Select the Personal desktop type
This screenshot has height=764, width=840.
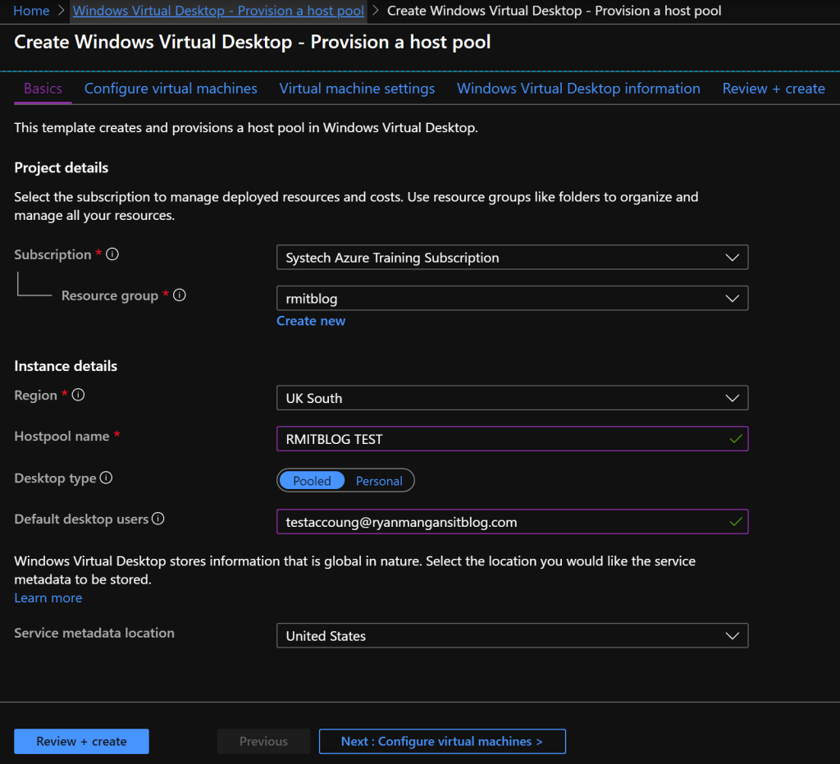379,481
